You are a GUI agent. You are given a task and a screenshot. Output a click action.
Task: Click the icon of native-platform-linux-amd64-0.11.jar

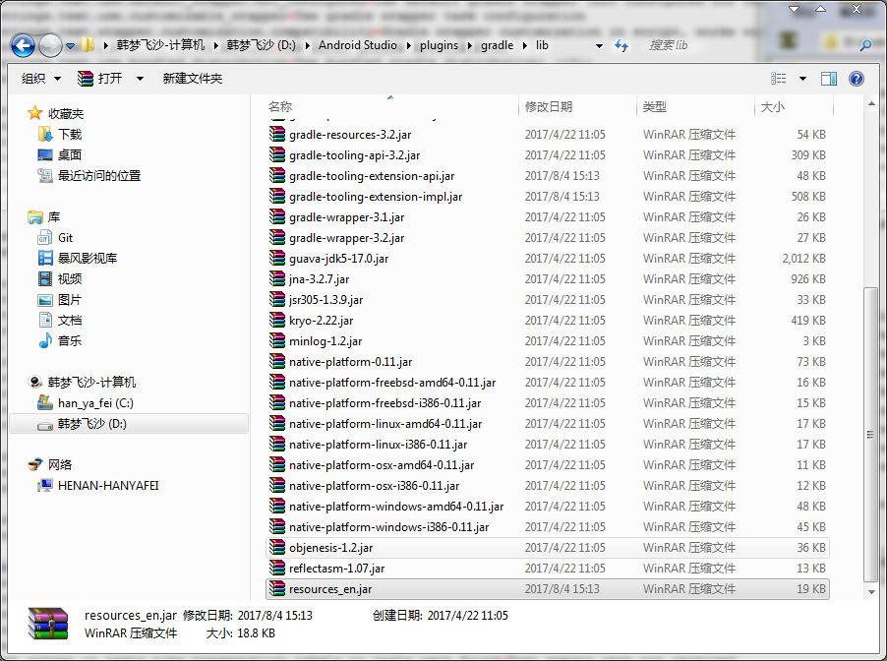(x=277, y=424)
